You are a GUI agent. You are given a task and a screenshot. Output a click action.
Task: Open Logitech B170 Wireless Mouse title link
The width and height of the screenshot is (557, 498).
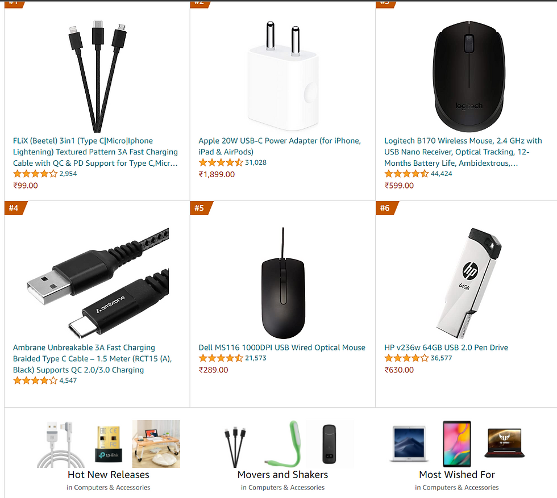[x=463, y=152]
